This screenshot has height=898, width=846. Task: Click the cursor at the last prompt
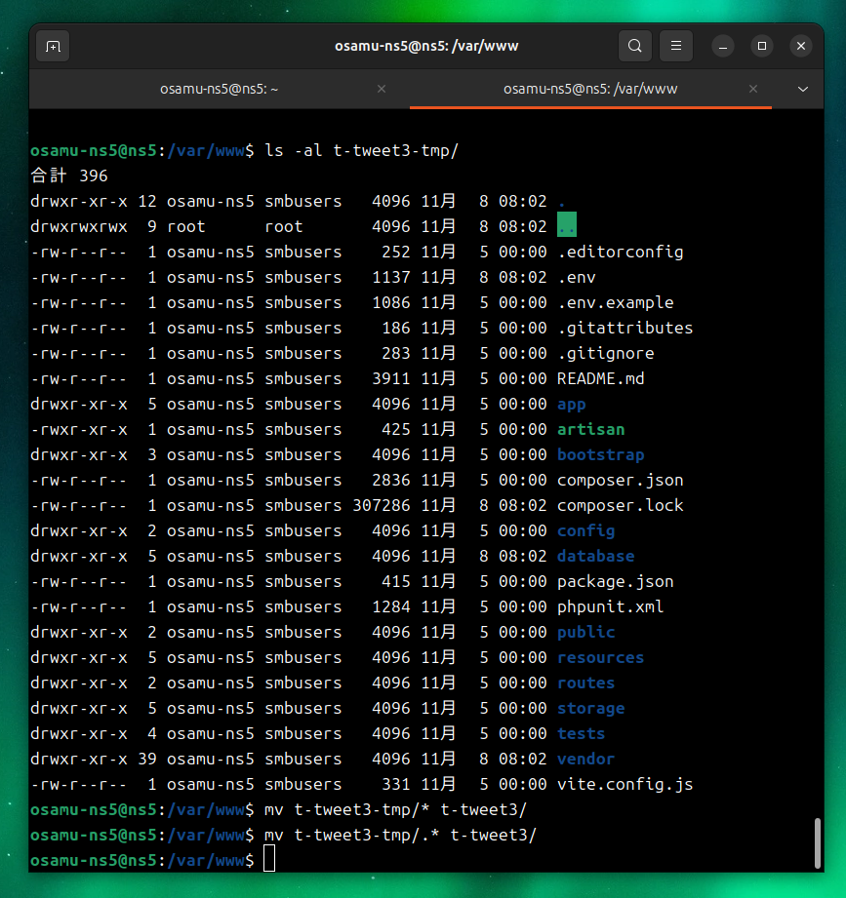[x=269, y=859]
